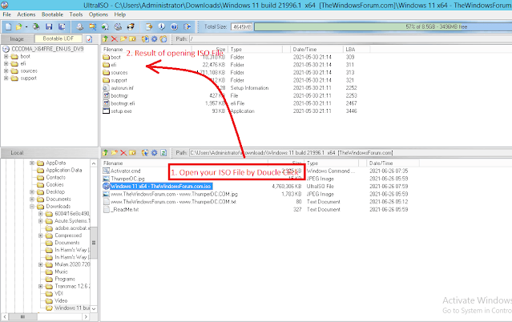Toggle the image properties check icon beside Bootable UDF

coord(89,39)
